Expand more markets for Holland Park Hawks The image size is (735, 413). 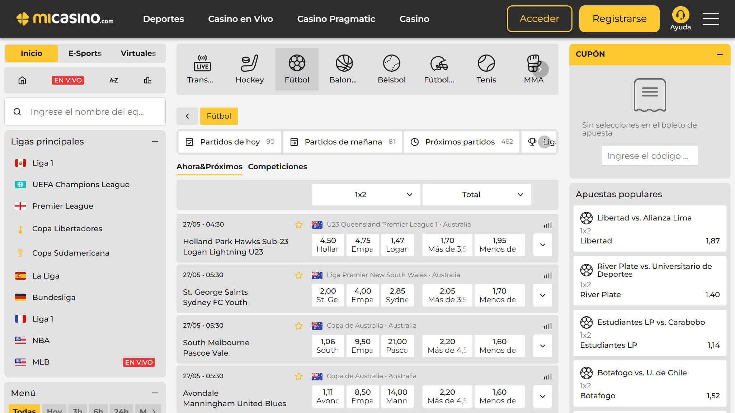pyautogui.click(x=542, y=245)
